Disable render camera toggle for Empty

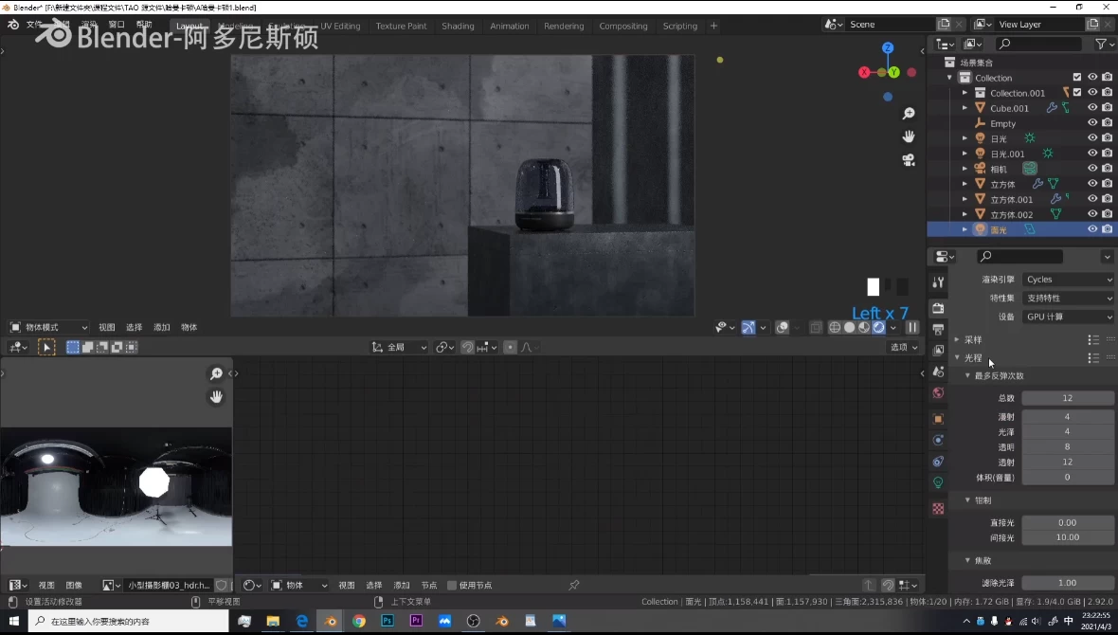coord(1107,123)
